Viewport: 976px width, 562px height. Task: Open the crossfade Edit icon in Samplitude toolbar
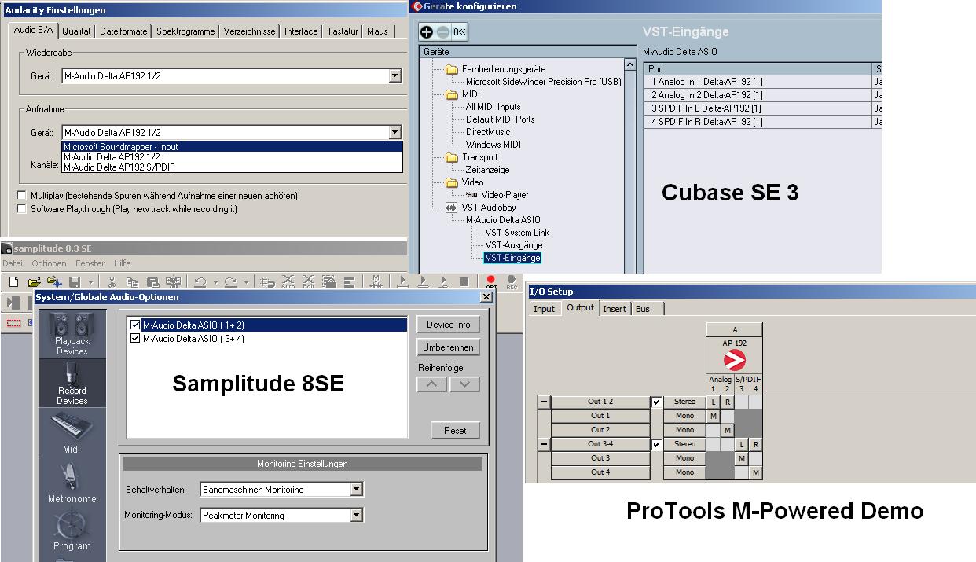(309, 282)
